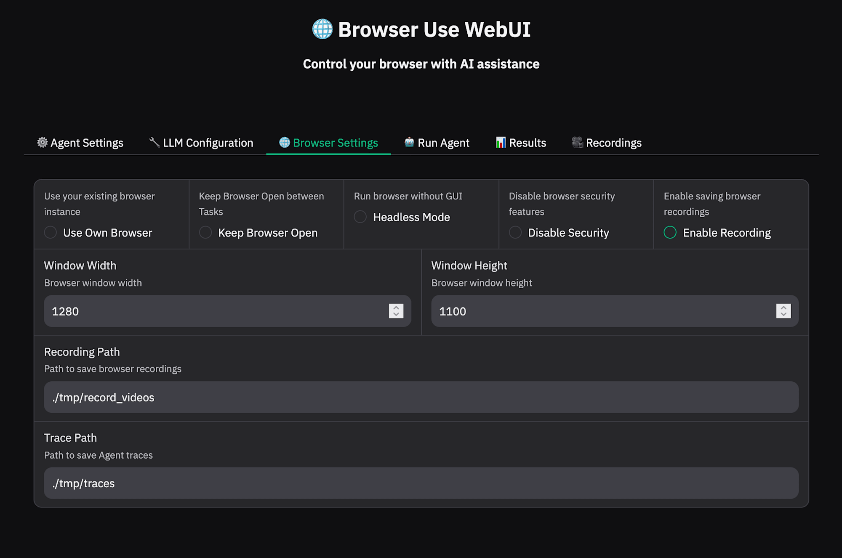
Task: Click the globe icon on Browser Settings
Action: tap(285, 142)
